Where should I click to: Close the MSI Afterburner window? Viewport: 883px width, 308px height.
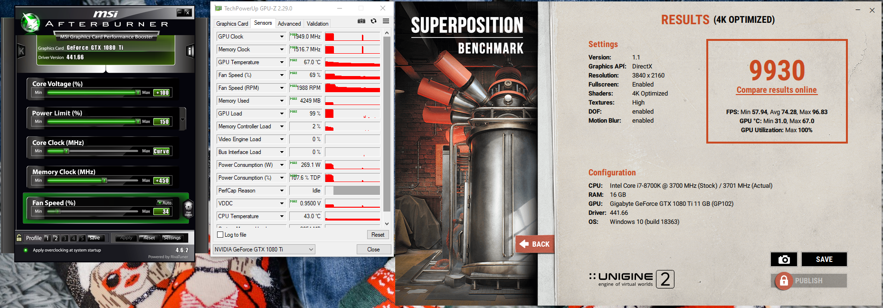pos(188,12)
